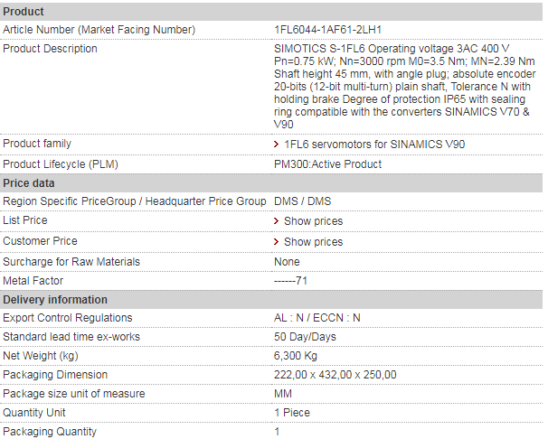The height and width of the screenshot is (439, 548).
Task: Click the PM300:Active Product lifecycle value
Action: 328,164
